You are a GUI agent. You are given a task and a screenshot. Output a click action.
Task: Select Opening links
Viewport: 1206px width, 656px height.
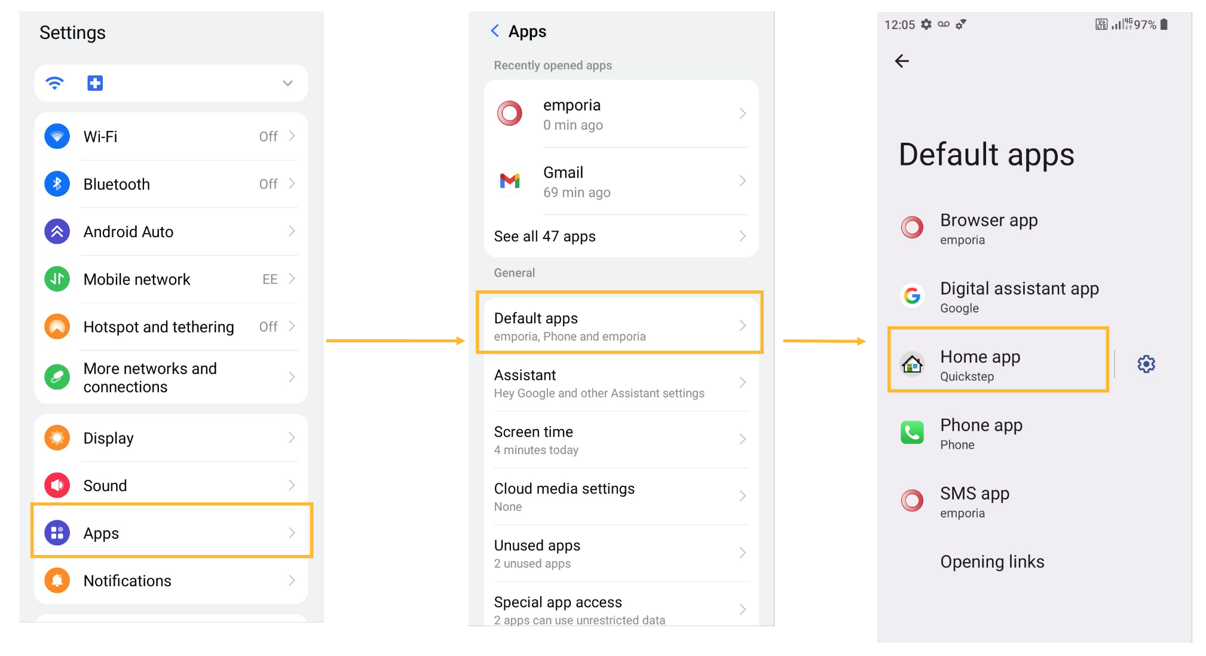(x=991, y=561)
